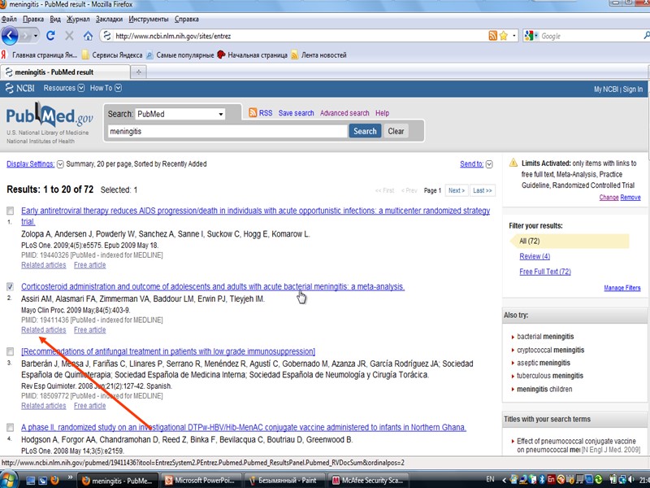Open new tab with plus button
This screenshot has width=650, height=488.
(x=138, y=72)
